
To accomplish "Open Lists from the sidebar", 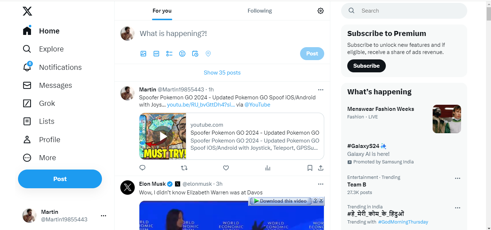I will [38, 121].
